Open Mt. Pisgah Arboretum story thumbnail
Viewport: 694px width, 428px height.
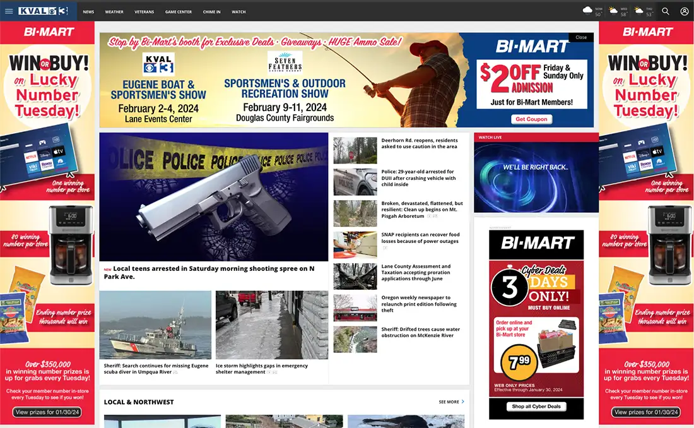[x=355, y=213]
